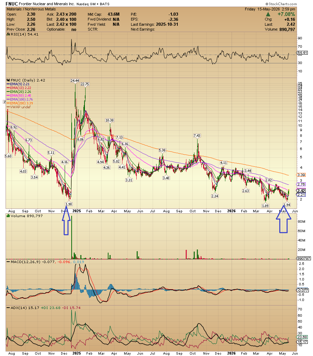Click the 8.92 price label
The width and height of the screenshot is (313, 356).
[14, 127]
